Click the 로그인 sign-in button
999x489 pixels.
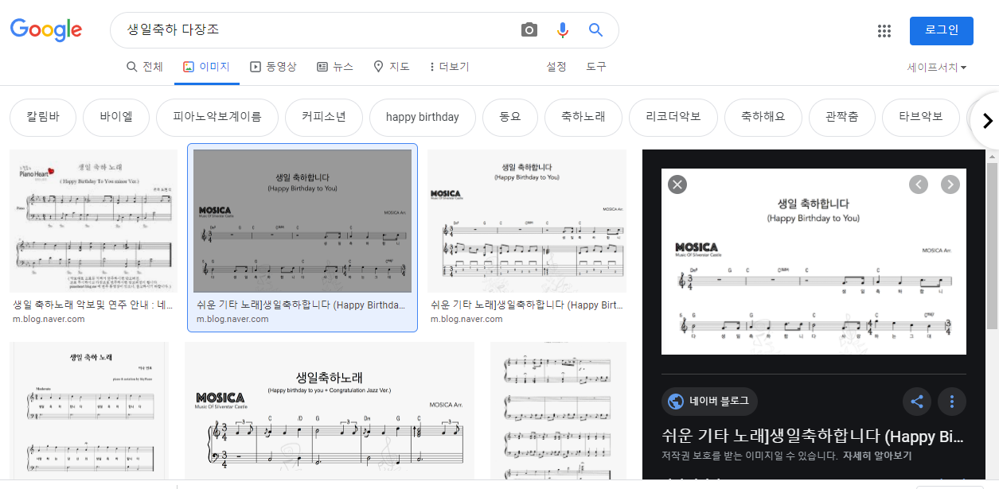point(942,30)
